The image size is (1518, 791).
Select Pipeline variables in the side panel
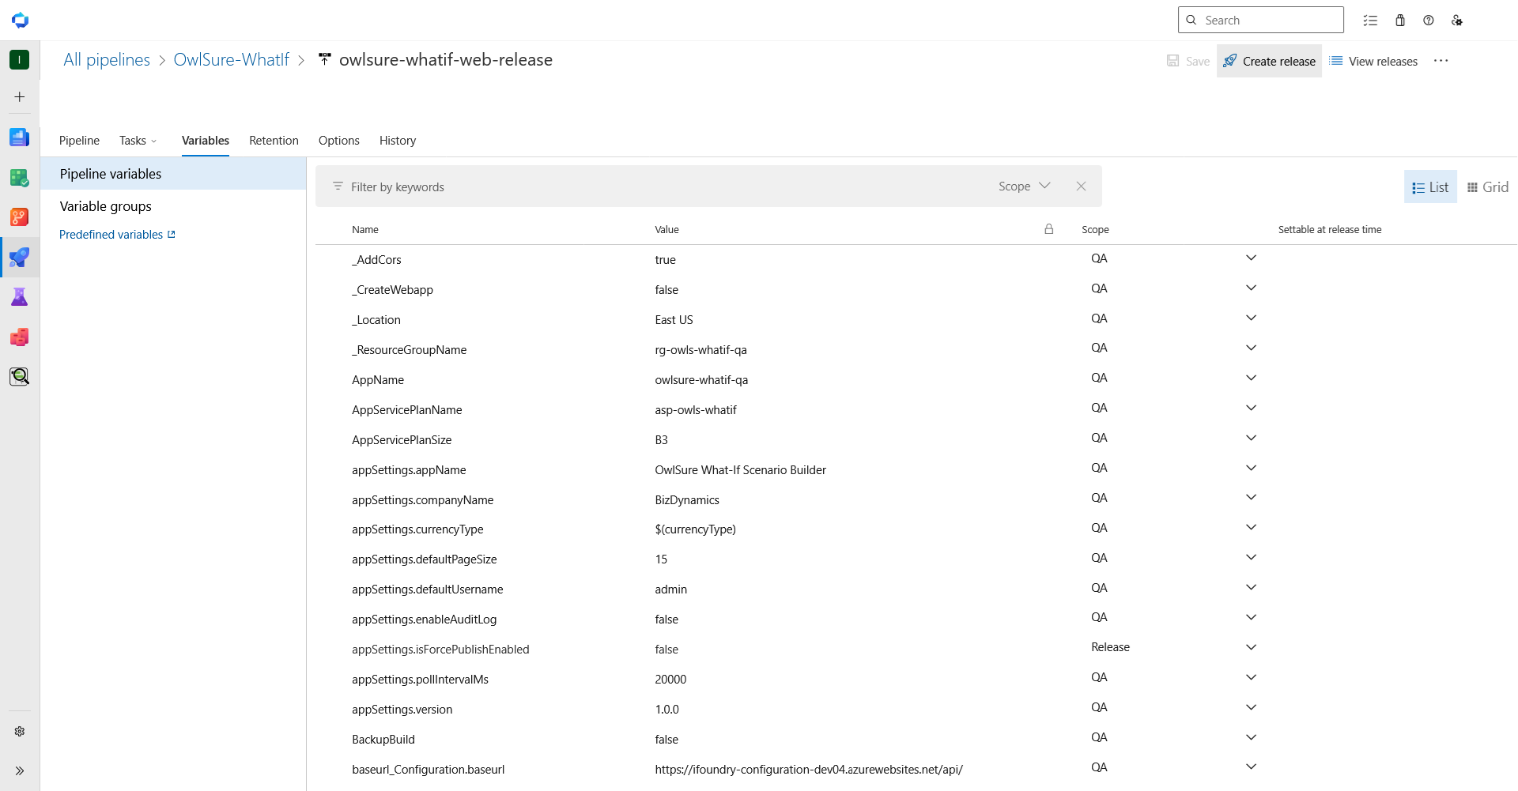point(173,174)
